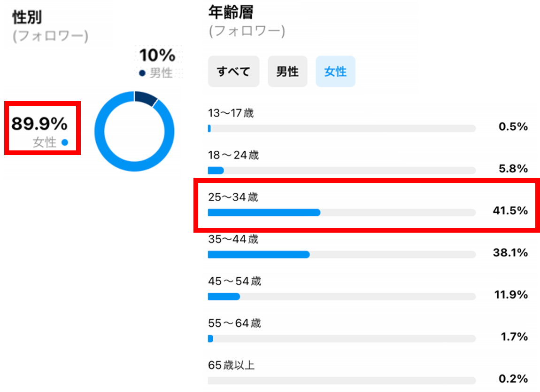The width and height of the screenshot is (540, 392).
Task: Click the dark blue male donut segment
Action: [146, 96]
